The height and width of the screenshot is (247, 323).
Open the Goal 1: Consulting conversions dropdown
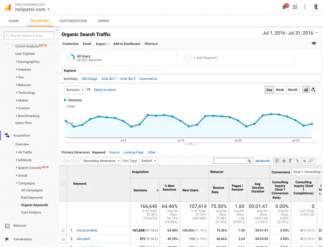click(x=307, y=172)
